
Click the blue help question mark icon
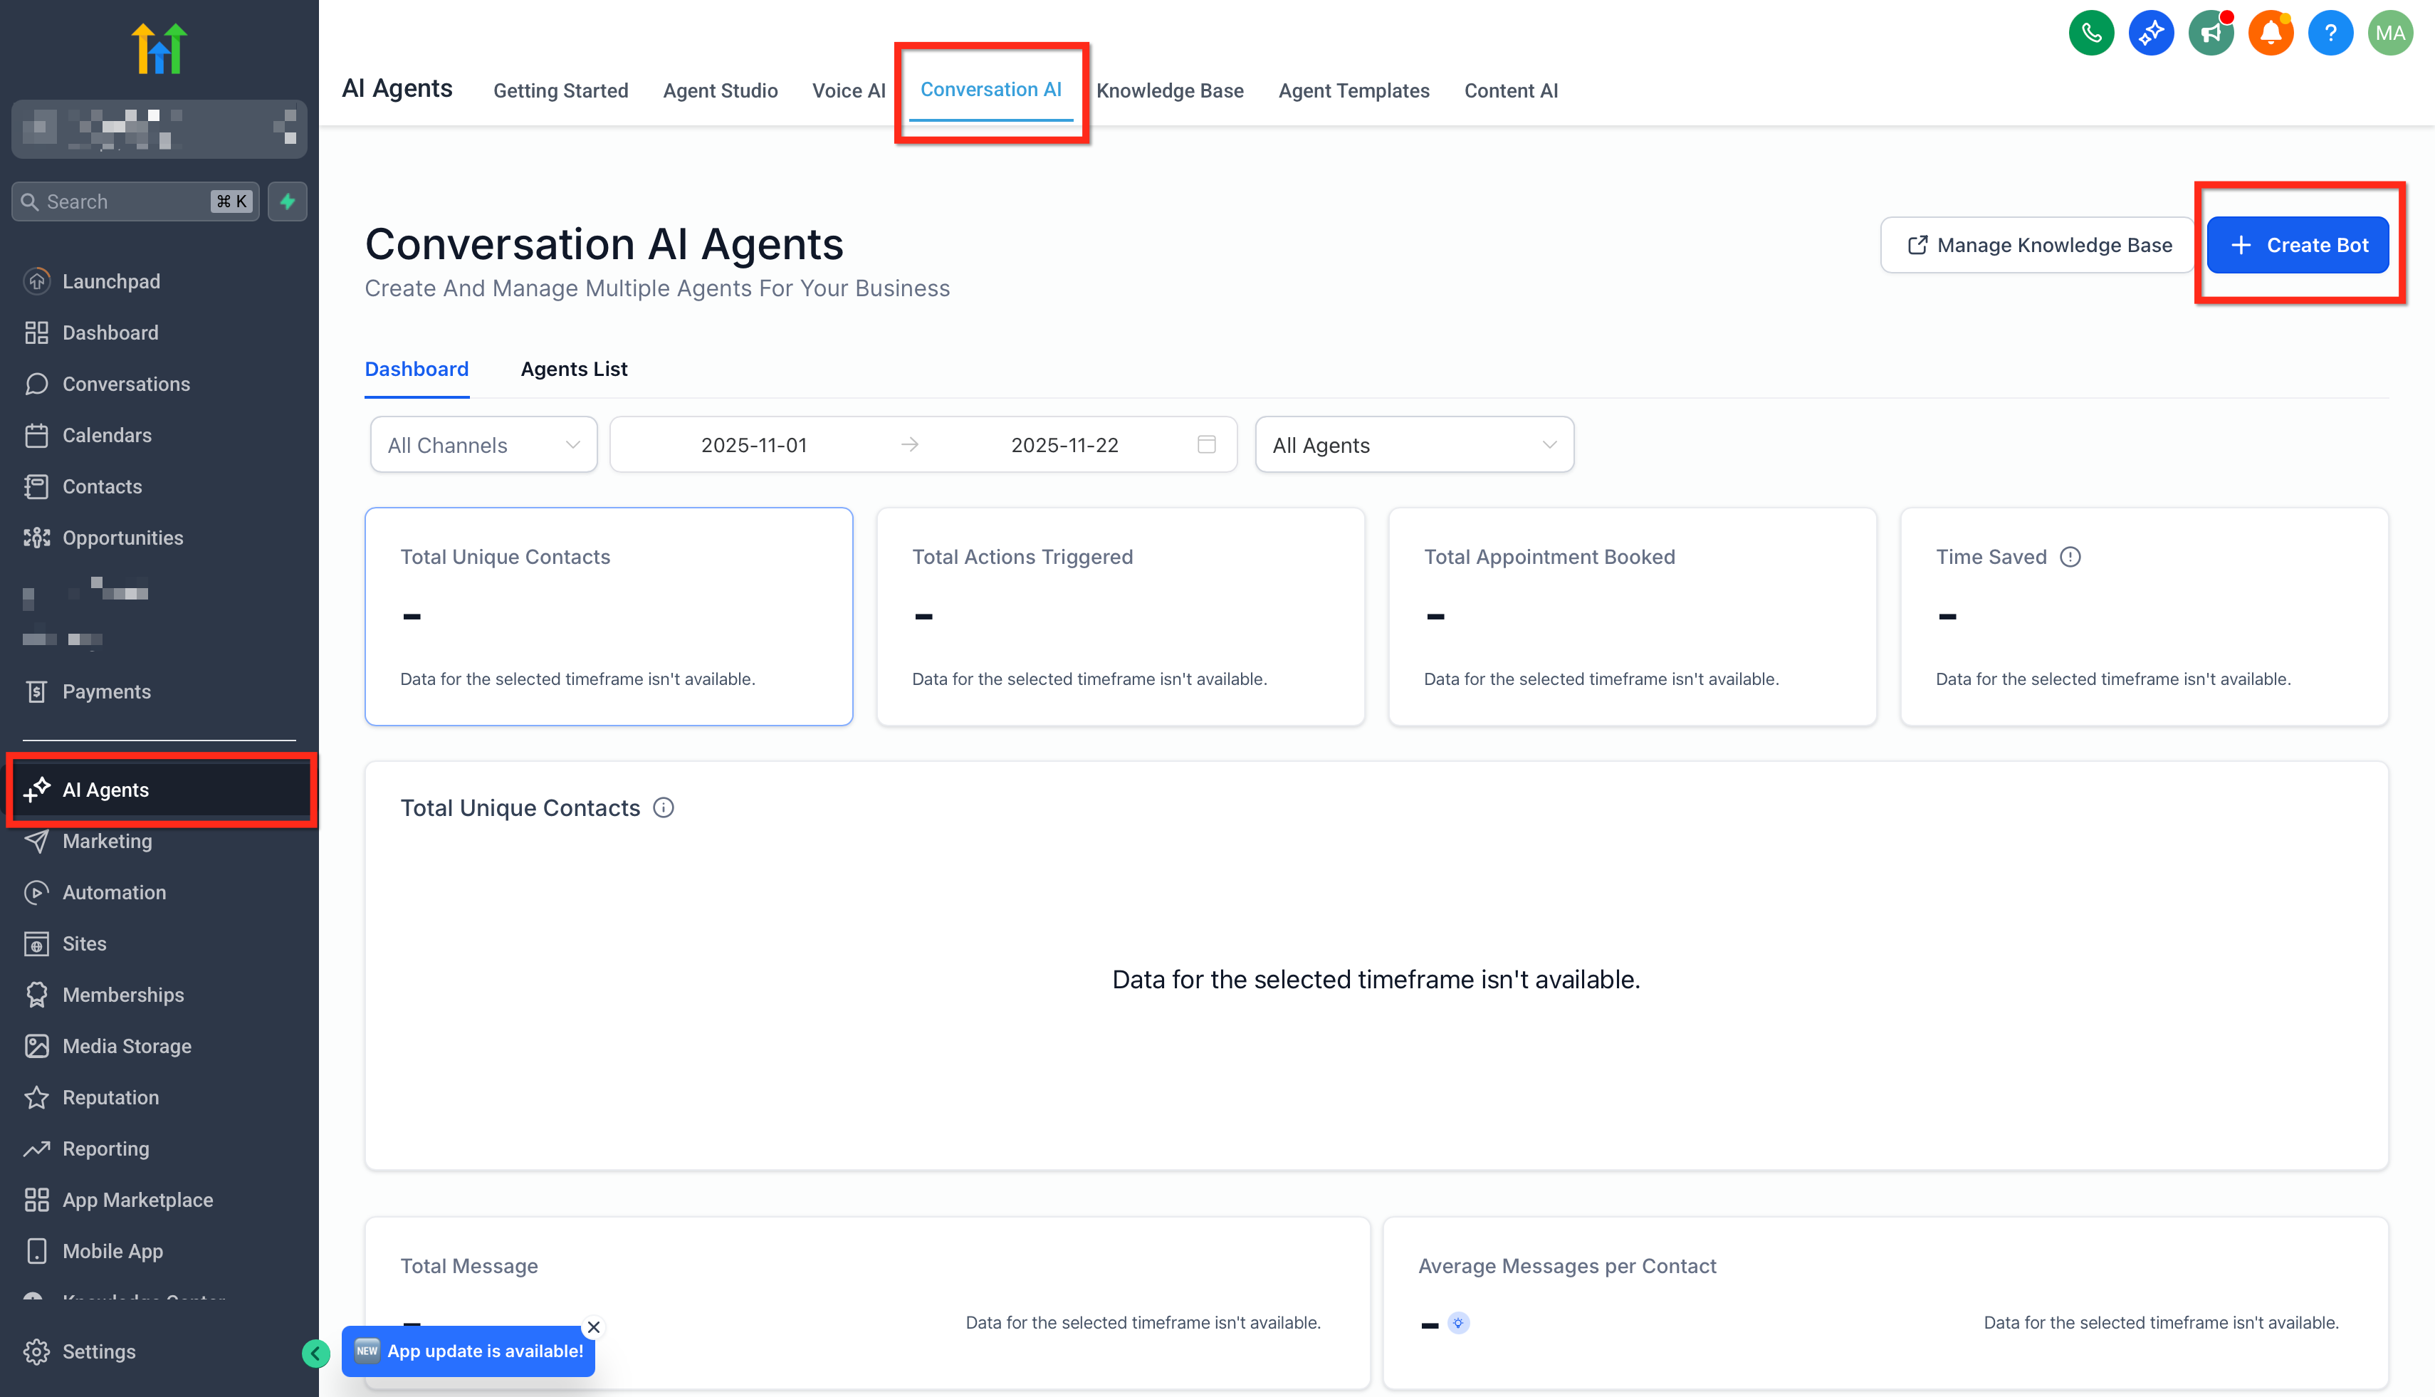tap(2330, 33)
